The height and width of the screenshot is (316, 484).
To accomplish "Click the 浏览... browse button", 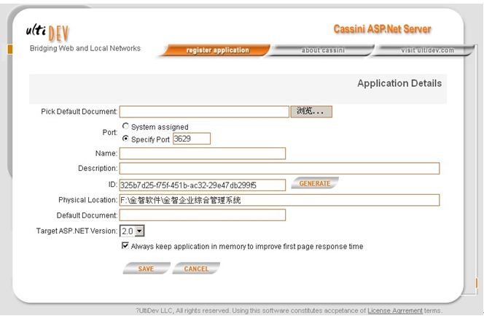I will [x=311, y=112].
